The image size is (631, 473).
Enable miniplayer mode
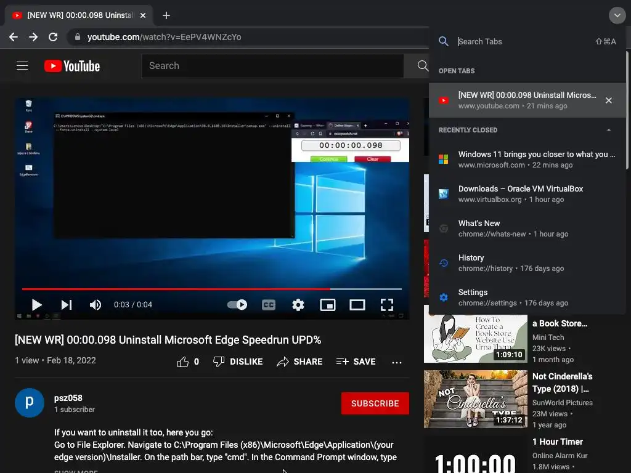click(328, 305)
